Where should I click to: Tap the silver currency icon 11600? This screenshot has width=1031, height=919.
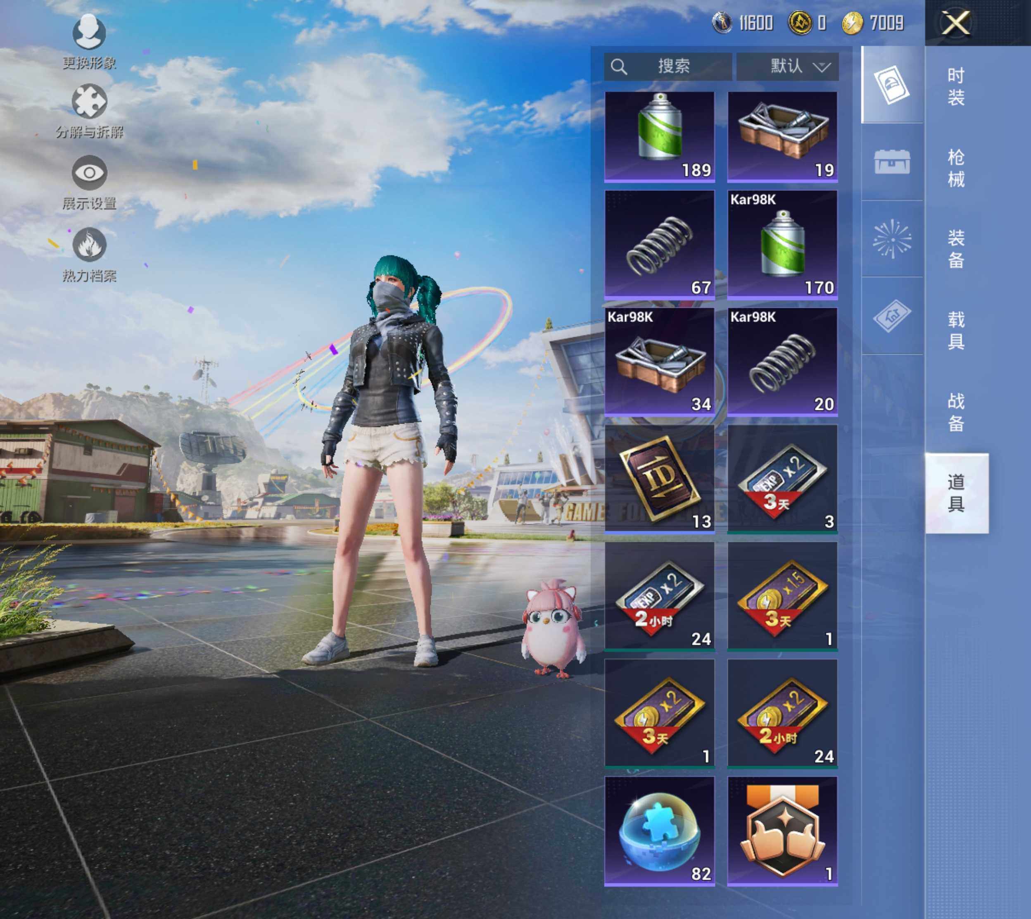tap(722, 23)
